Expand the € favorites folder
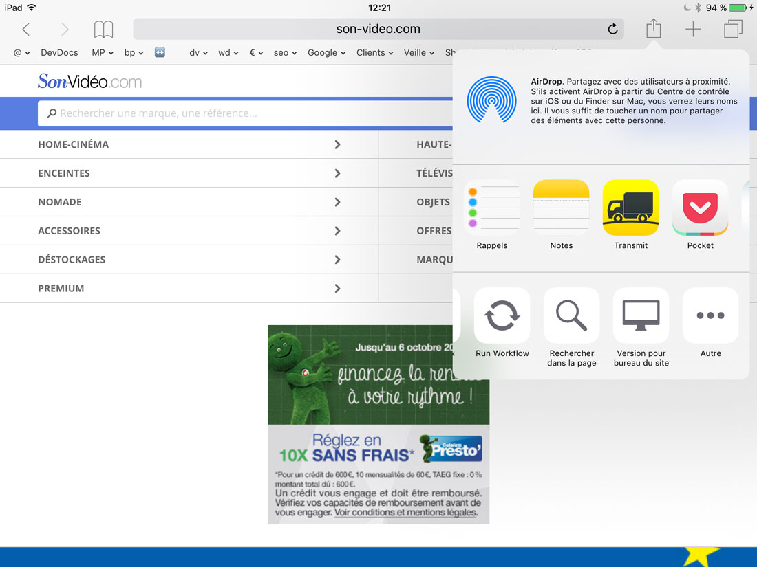 click(256, 52)
